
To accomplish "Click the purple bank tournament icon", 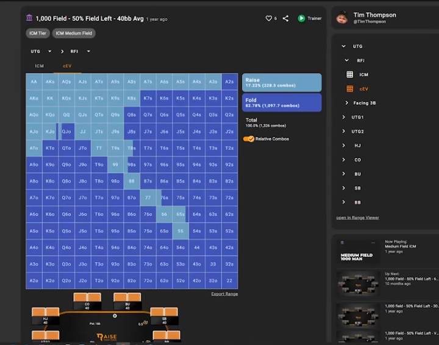I will pyautogui.click(x=29, y=18).
